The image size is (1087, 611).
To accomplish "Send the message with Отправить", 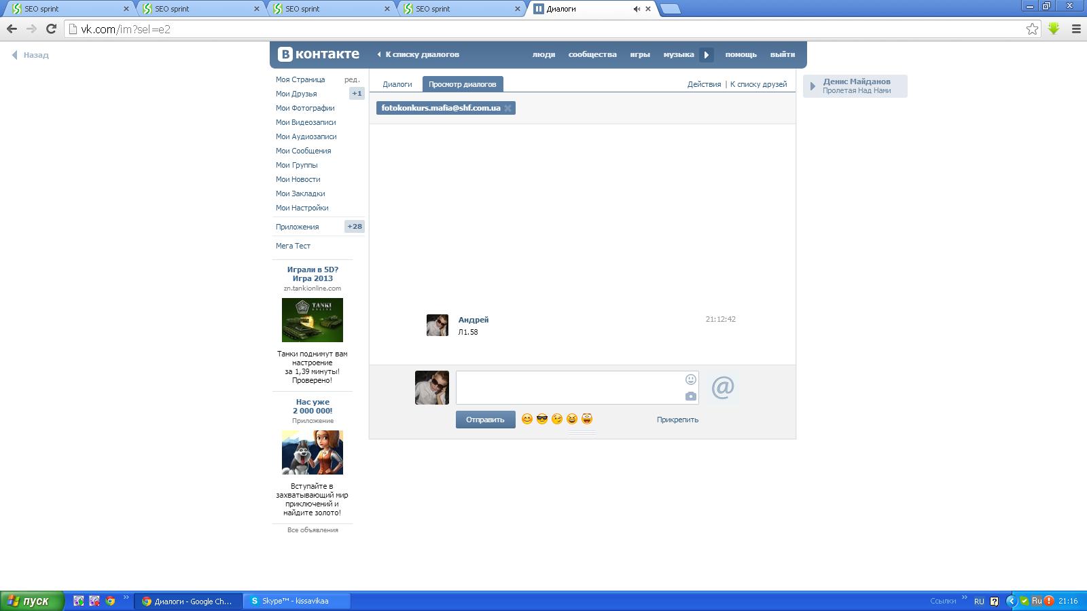I will 485,420.
